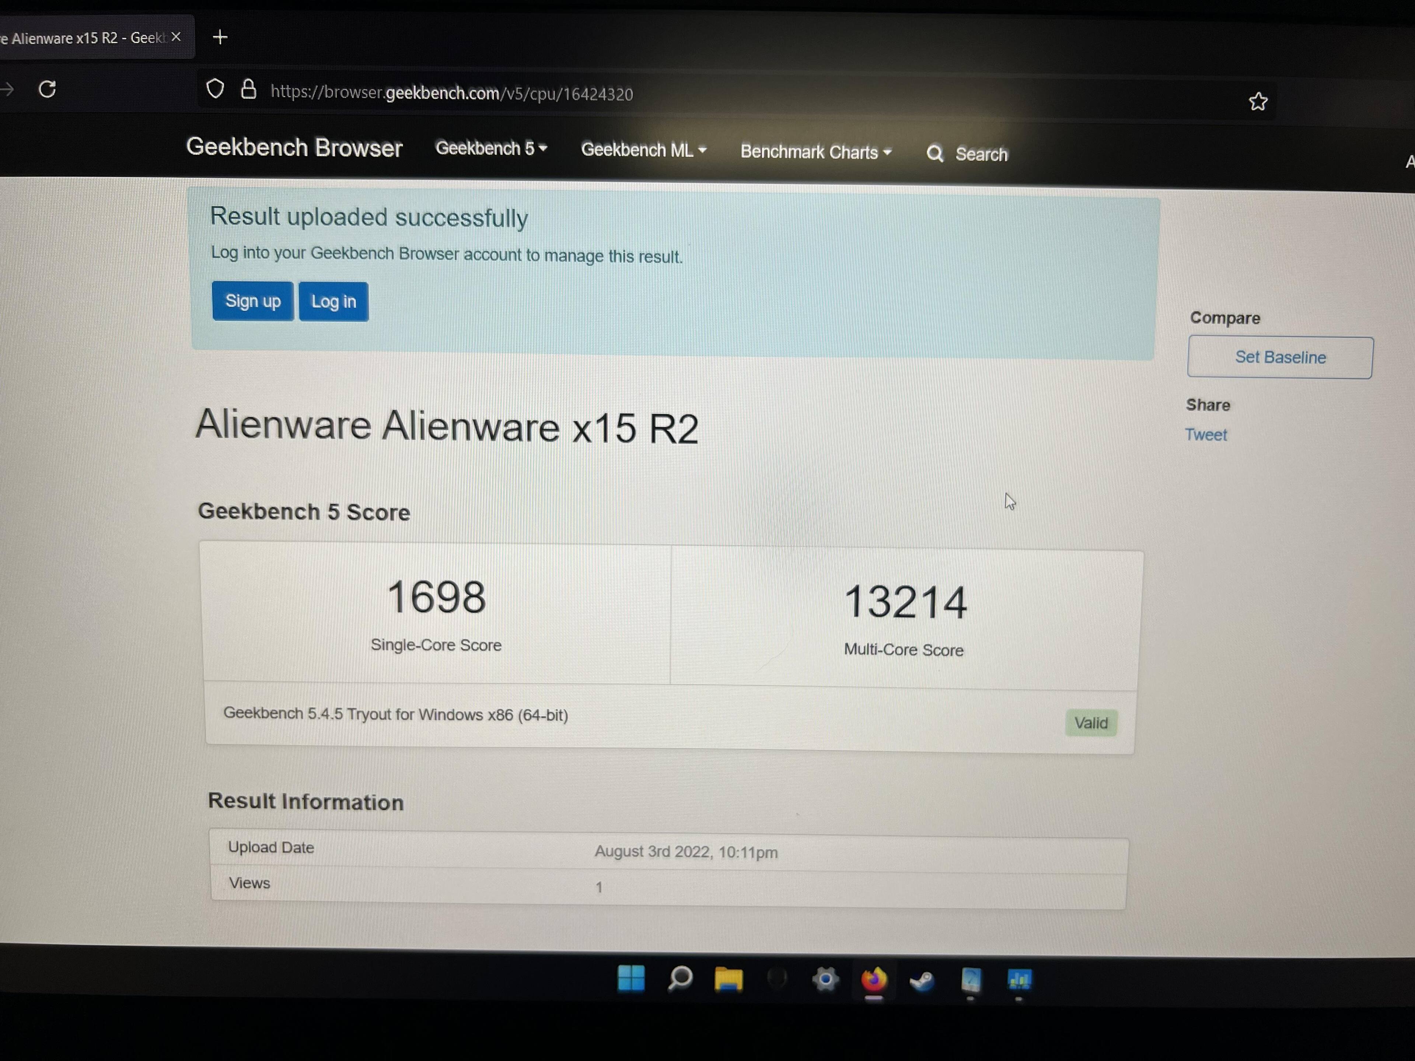Image resolution: width=1415 pixels, height=1061 pixels.
Task: Open Steam from the taskbar
Action: point(922,980)
